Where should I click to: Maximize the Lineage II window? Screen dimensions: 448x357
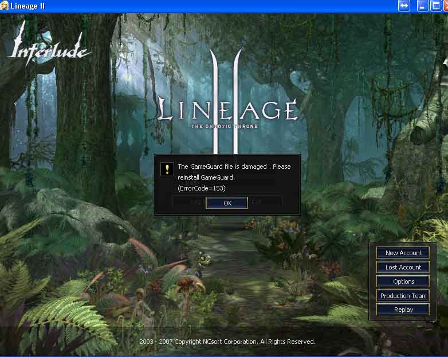(x=436, y=6)
